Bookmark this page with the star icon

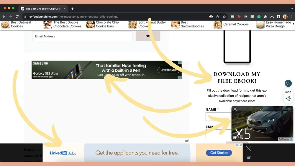pos(224,17)
